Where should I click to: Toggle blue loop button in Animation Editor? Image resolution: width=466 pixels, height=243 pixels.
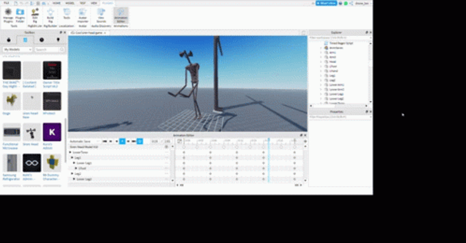coord(140,141)
